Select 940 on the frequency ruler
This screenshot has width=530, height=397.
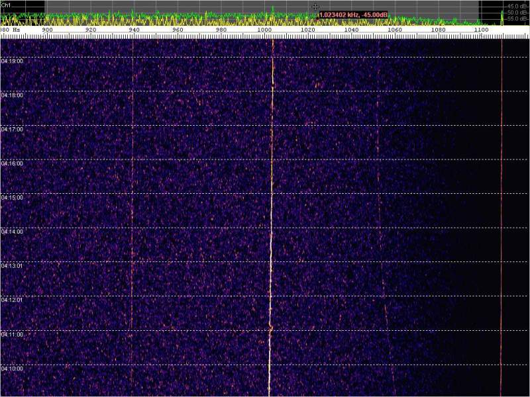point(134,30)
